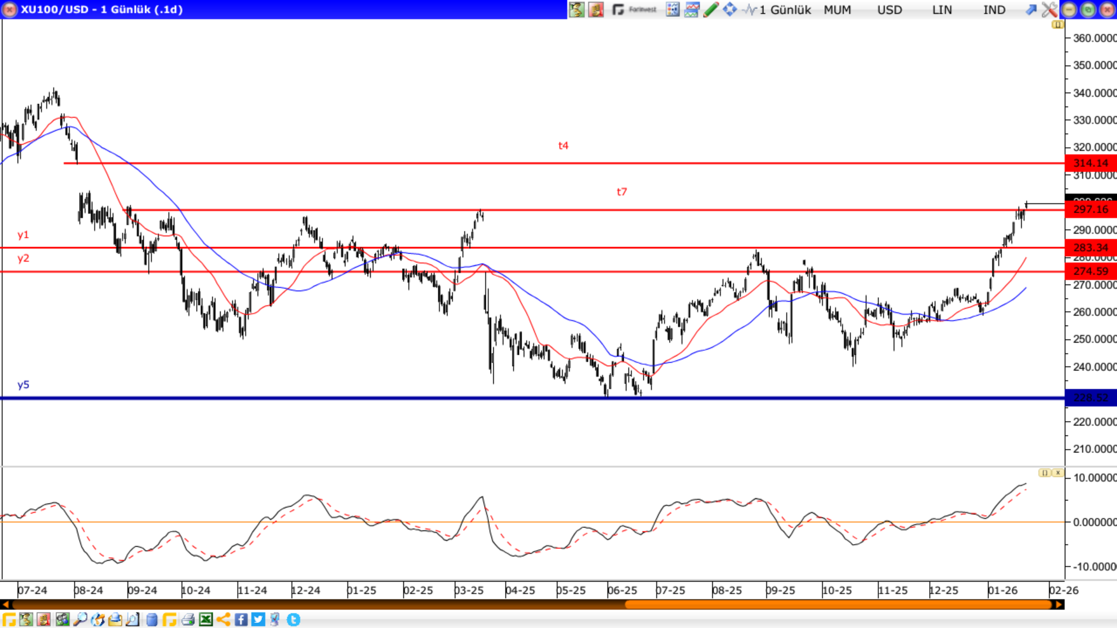Click the orange share icon
Image resolution: width=1117 pixels, height=628 pixels.
[x=223, y=620]
